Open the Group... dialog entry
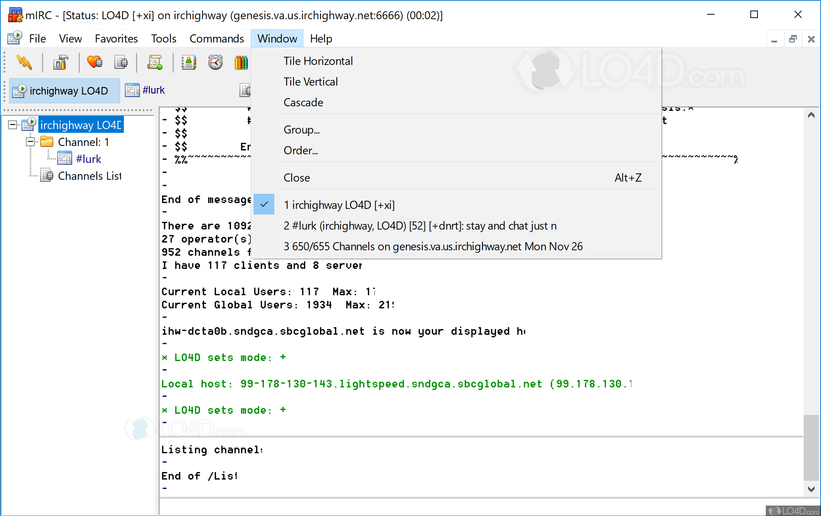The width and height of the screenshot is (821, 516). coord(456,130)
